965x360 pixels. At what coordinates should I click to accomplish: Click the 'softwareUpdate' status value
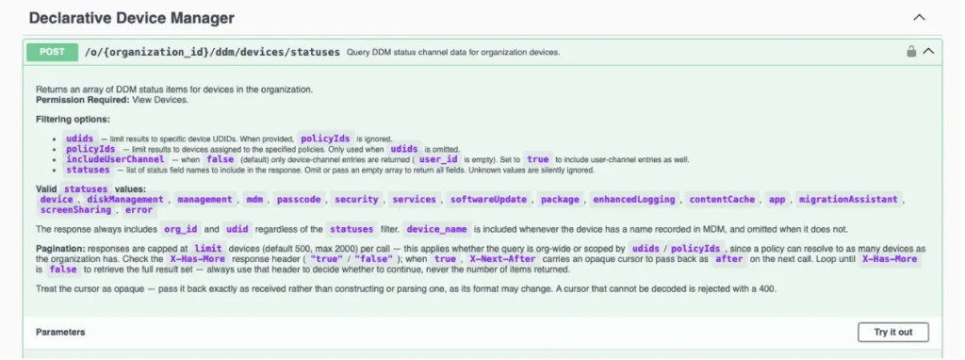point(489,200)
